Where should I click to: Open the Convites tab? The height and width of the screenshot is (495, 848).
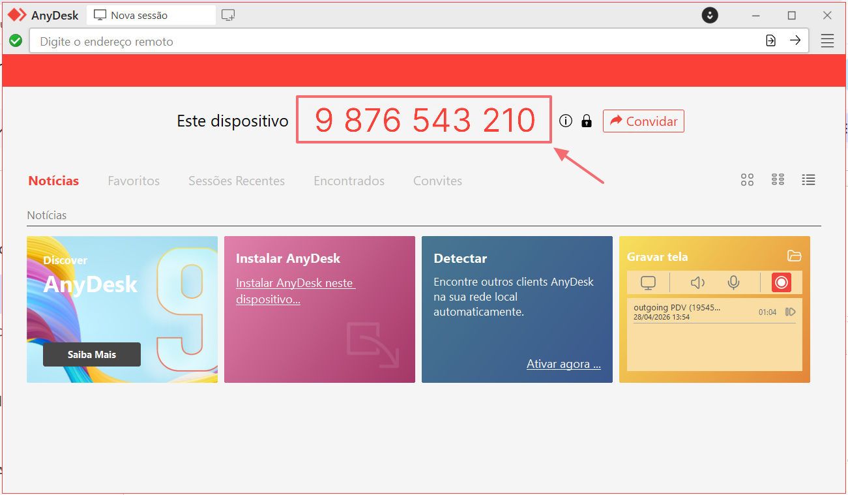pyautogui.click(x=437, y=181)
